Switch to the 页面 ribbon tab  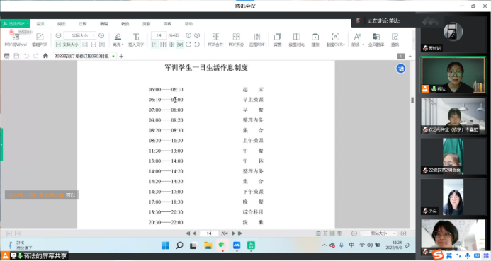146,24
